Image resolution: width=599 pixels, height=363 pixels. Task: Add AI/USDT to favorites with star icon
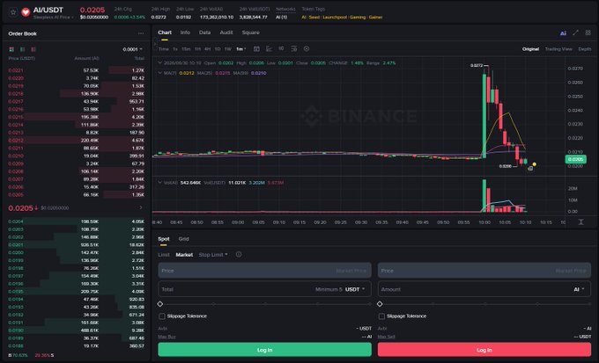click(13, 12)
